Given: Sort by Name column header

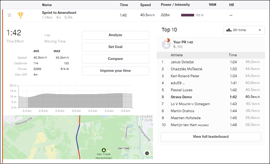Looking at the screenshot, I should point(47,5).
